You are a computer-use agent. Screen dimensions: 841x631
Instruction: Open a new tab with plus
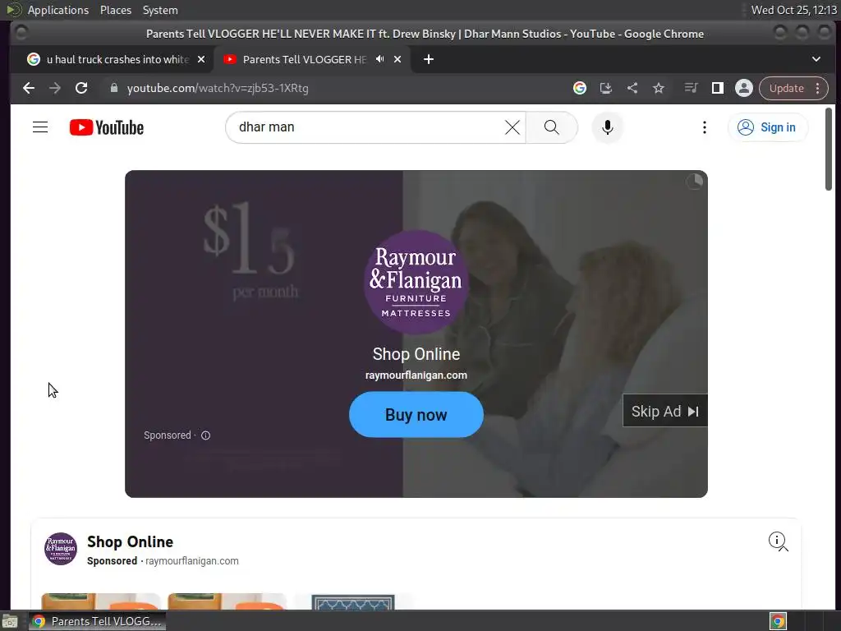point(429,59)
